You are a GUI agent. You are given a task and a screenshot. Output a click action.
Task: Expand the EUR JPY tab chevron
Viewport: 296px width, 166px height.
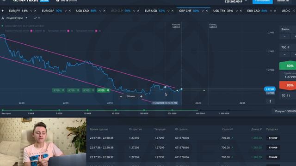(31, 11)
